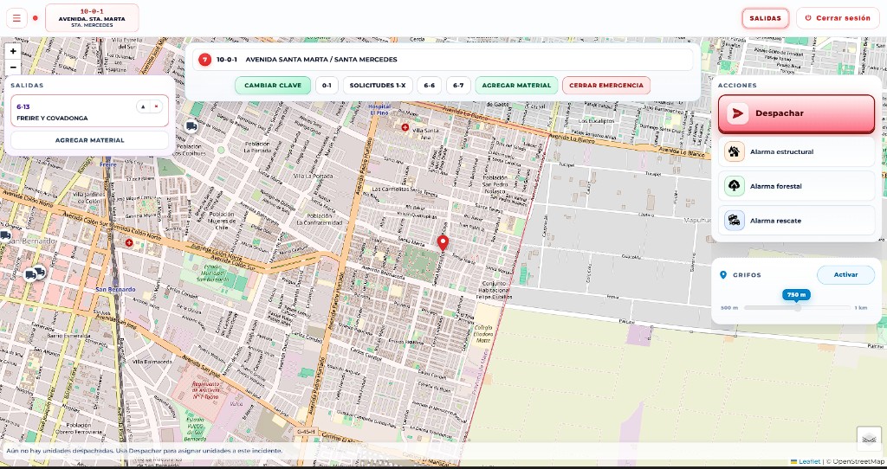Click CERRAR EMERGENCIA
Viewport: 887px width, 469px height.
[606, 86]
